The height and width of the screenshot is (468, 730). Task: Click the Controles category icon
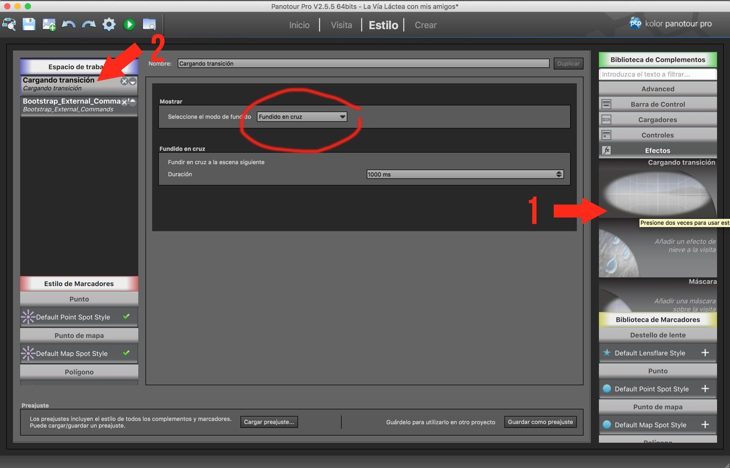click(x=606, y=135)
